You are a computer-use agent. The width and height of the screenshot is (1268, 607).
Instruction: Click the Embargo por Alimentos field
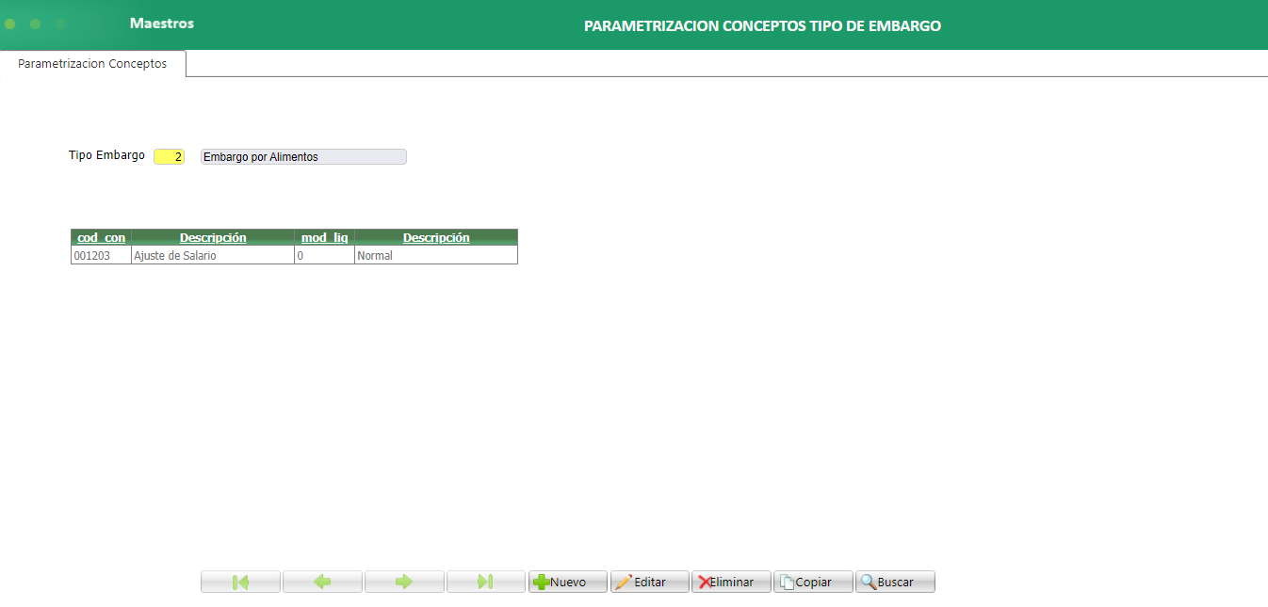point(303,157)
